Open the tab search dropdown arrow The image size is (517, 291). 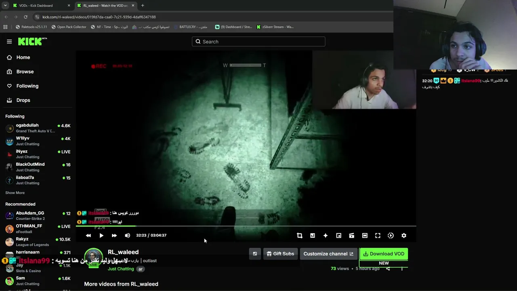tap(5, 6)
